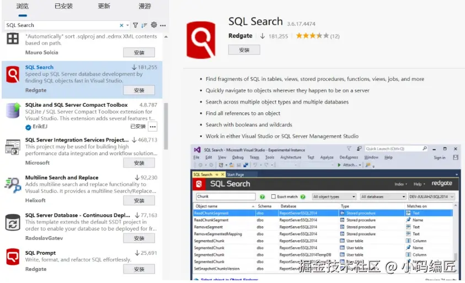Screen dimensions: 465x283
Task: Click the grid icon of Mauro Solcia extension
Action: pos(13,39)
